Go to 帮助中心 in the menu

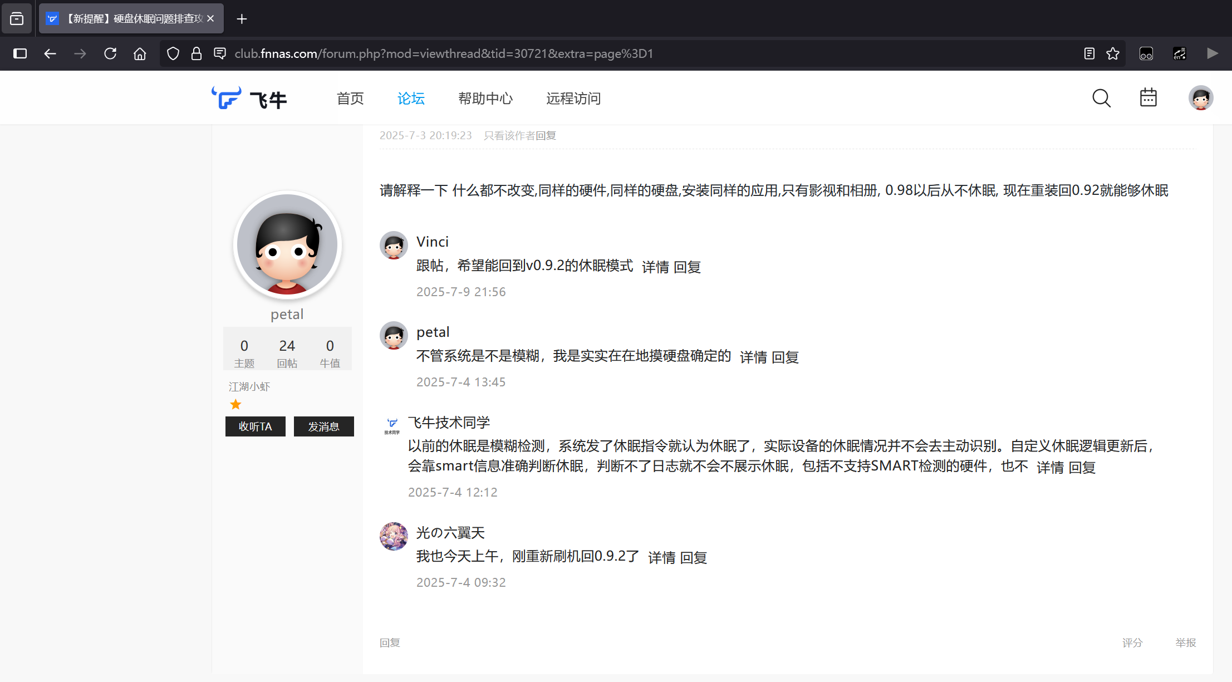485,99
